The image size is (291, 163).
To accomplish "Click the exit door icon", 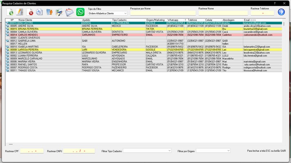I will (x=49, y=12).
